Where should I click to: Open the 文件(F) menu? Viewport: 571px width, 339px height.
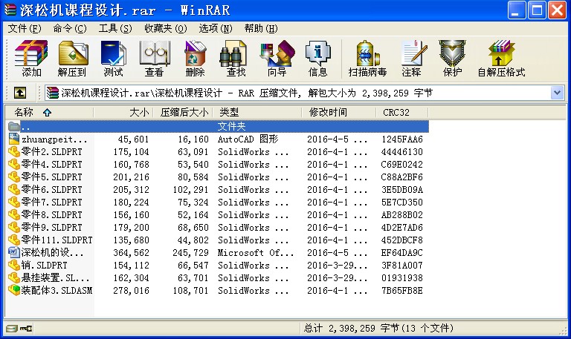coord(25,28)
